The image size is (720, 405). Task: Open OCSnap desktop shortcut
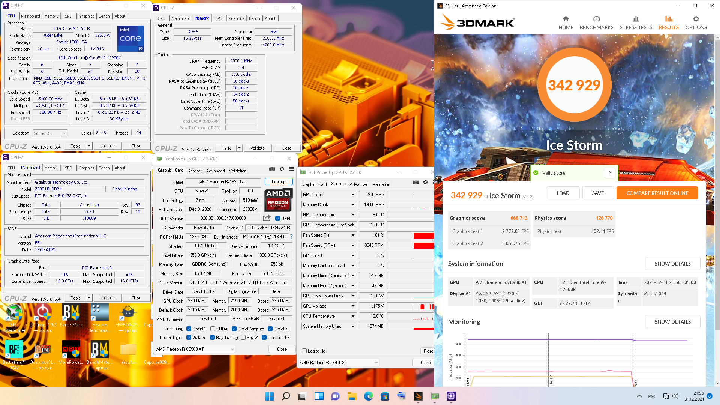(43, 318)
